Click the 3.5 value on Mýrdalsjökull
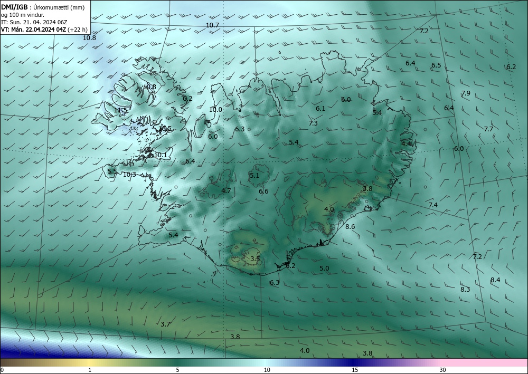The width and height of the screenshot is (528, 374). tap(255, 259)
